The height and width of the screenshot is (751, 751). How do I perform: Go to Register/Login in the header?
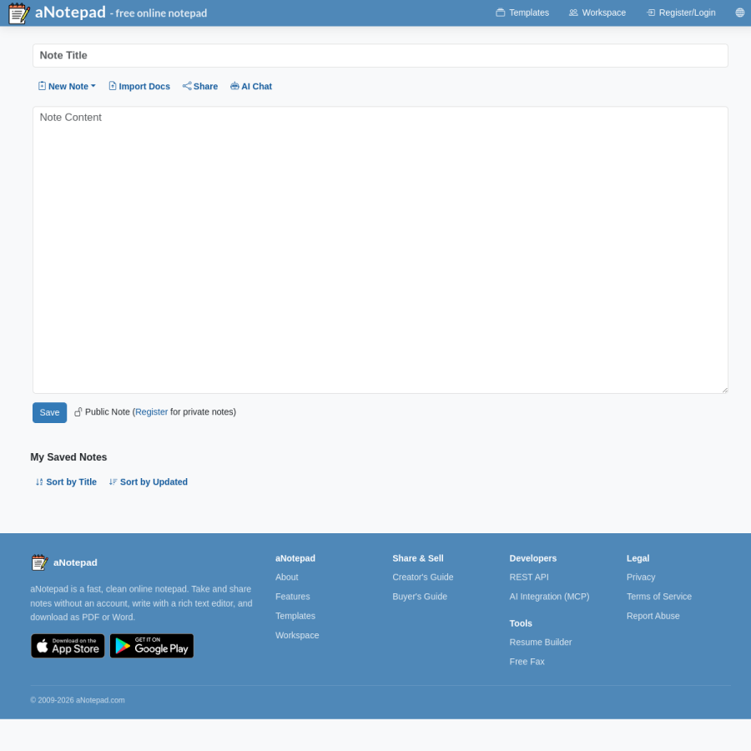tap(681, 13)
